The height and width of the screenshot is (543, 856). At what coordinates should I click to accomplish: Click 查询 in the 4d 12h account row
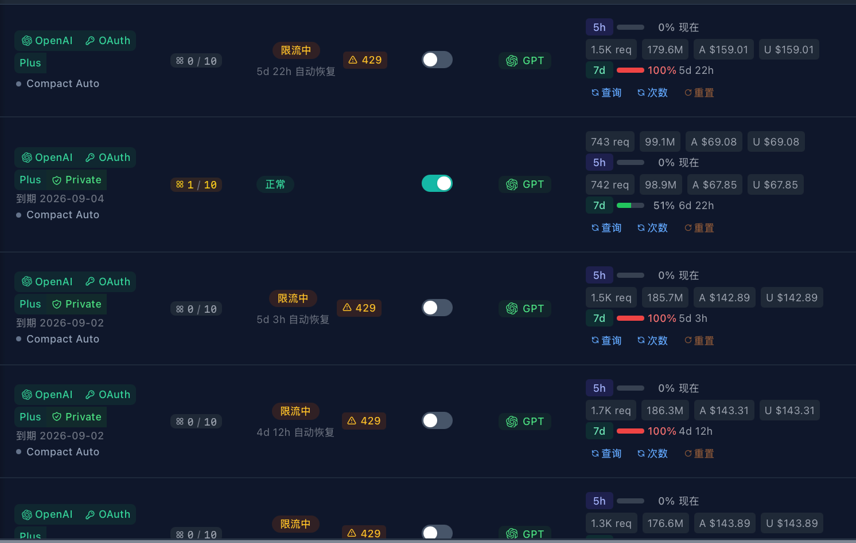pyautogui.click(x=606, y=454)
